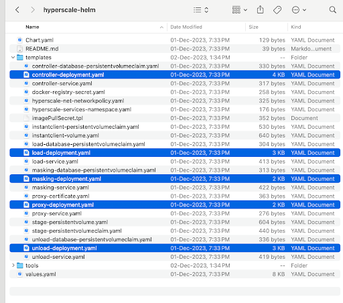Select the proxy-certificate.yaml file
Image resolution: width=343 pixels, height=303 pixels.
point(175,196)
